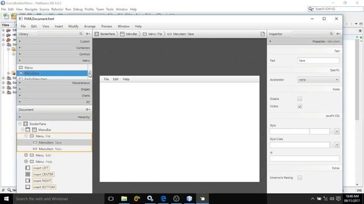This screenshot has height=204, width=364.
Task: Collapse the BorderPane tree node
Action: (20, 124)
